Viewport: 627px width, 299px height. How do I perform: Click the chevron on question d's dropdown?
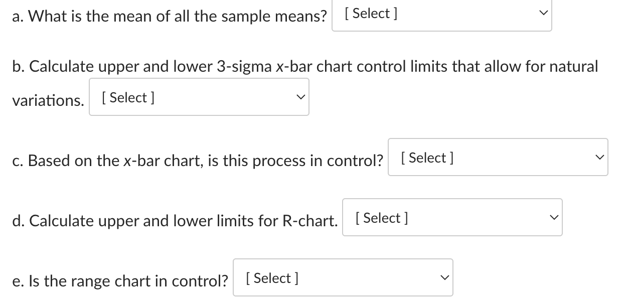554,217
